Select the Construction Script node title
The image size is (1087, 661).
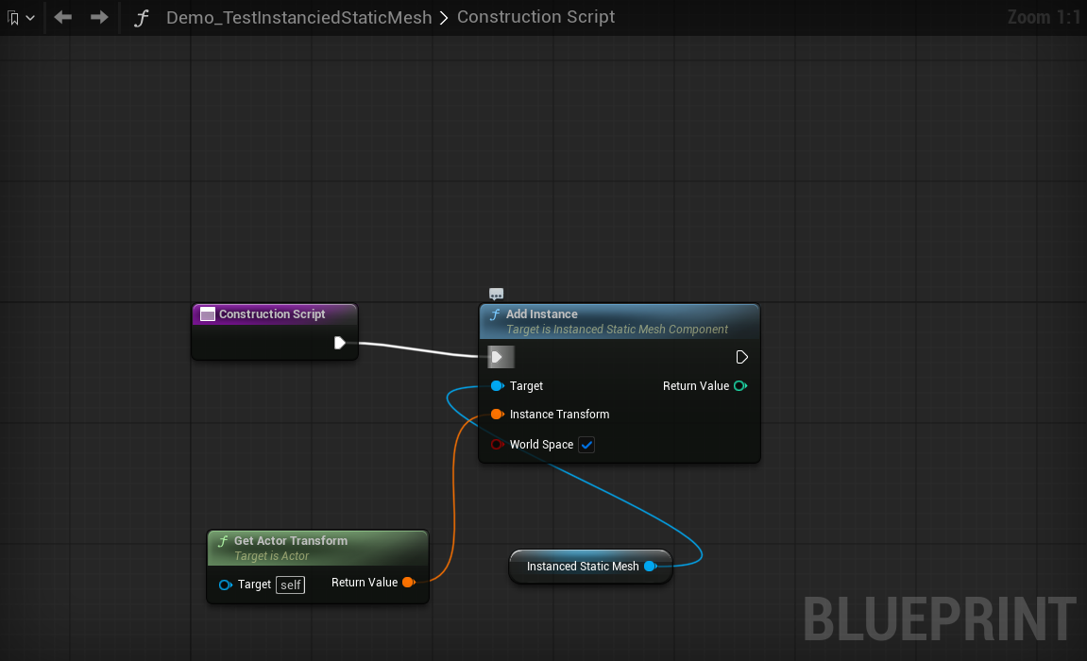[272, 314]
